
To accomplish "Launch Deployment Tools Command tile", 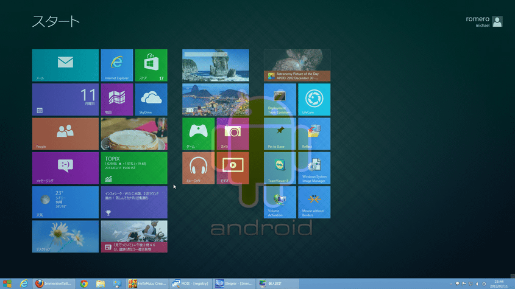I will click(x=280, y=99).
